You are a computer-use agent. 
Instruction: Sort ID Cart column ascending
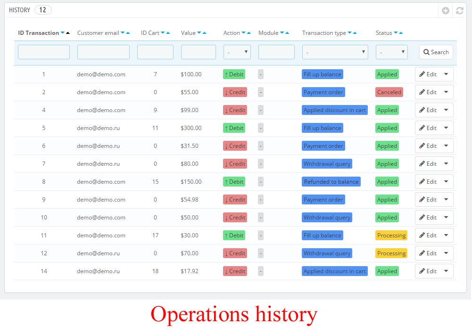168,33
